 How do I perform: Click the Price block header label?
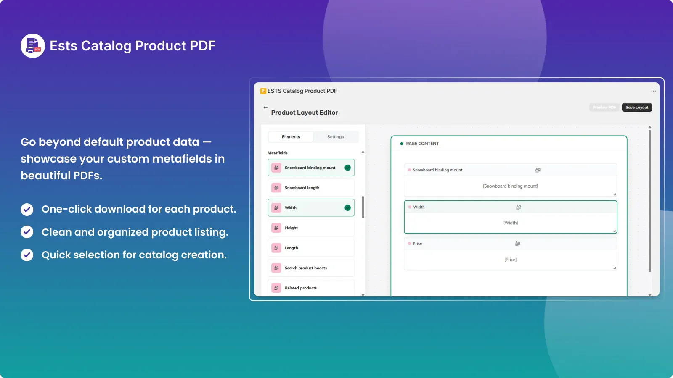click(417, 244)
